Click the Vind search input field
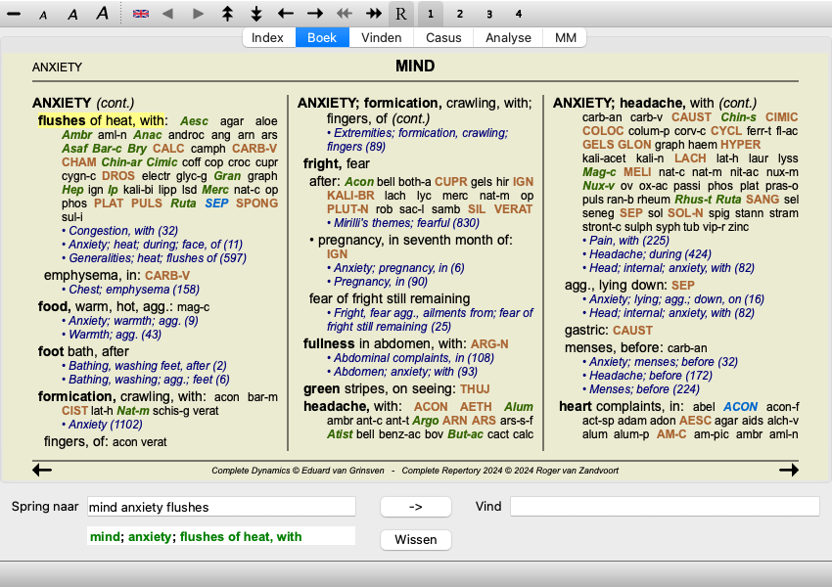This screenshot has width=832, height=587. [665, 507]
